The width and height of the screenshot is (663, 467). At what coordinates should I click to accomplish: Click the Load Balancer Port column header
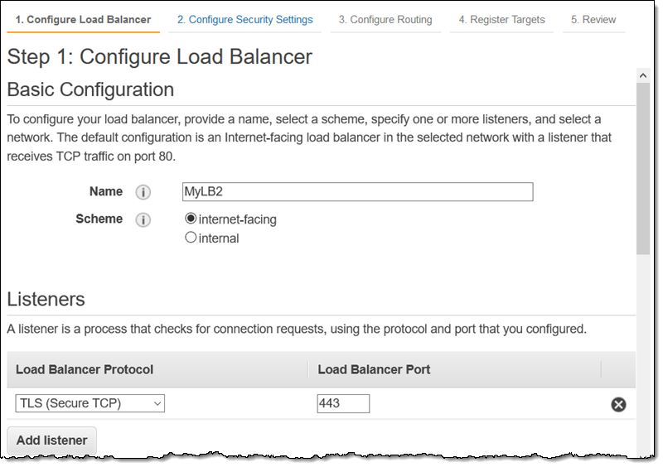coord(374,369)
